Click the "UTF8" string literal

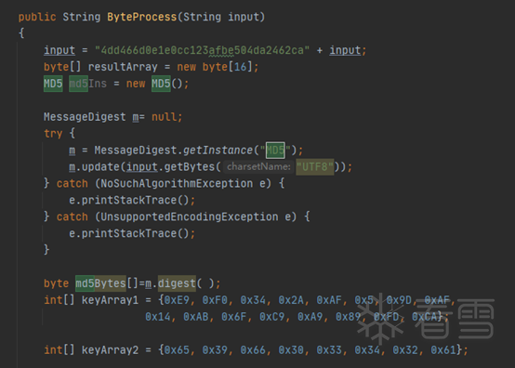(x=314, y=166)
